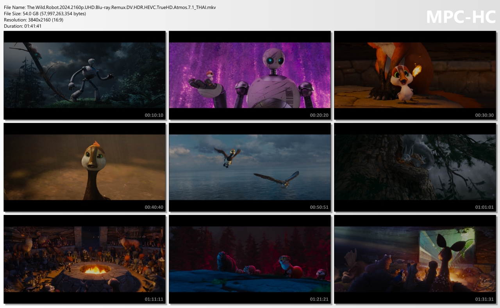Click the Duration 01:41:41 text

pos(23,26)
